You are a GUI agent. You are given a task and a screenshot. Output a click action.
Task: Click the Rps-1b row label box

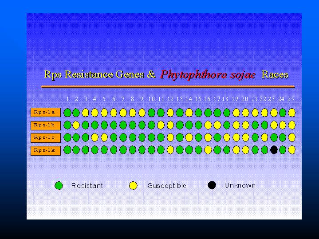click(46, 125)
